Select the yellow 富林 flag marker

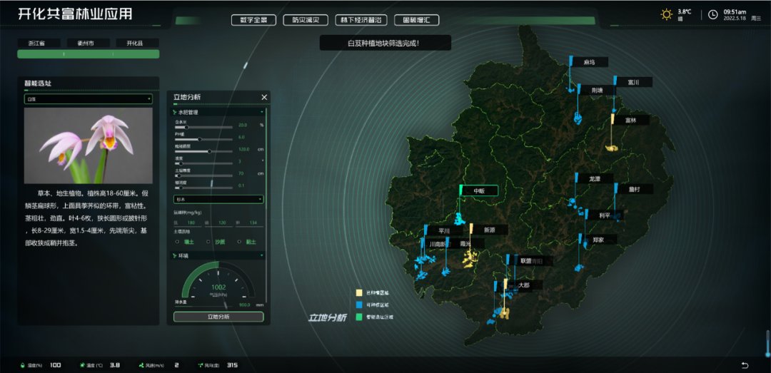point(613,119)
